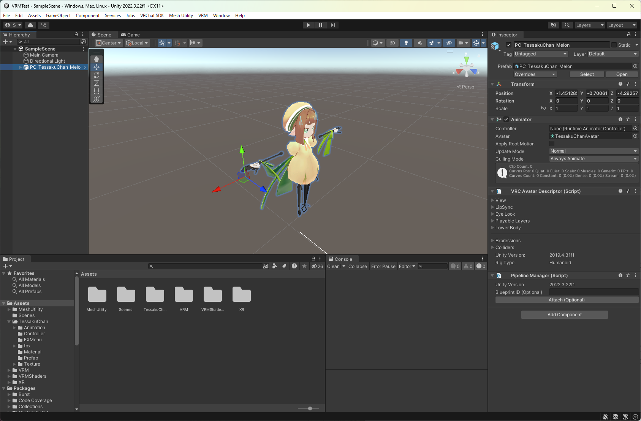Toggle 2D scene view
This screenshot has height=421, width=641.
[393, 43]
